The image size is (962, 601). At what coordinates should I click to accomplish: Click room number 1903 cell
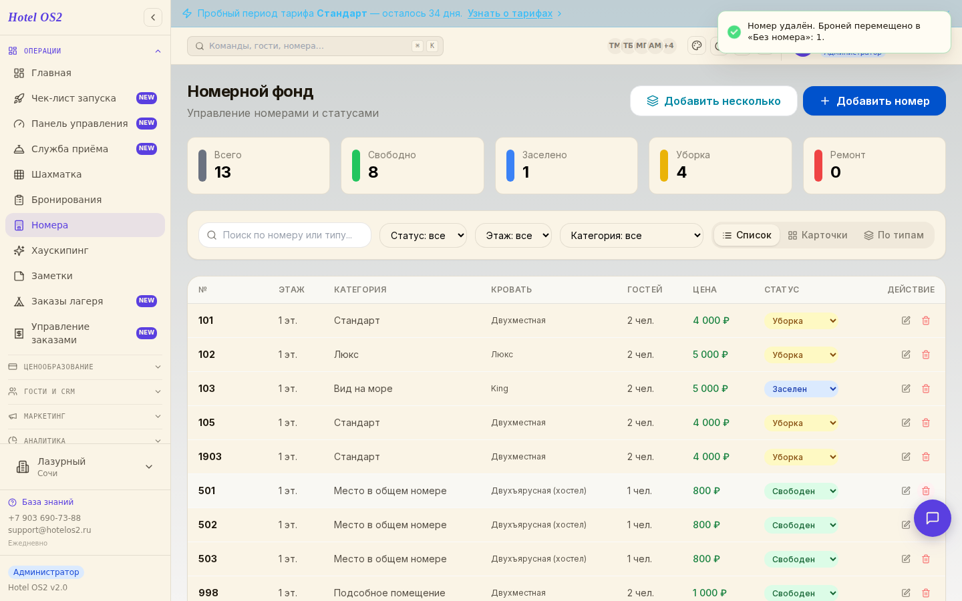click(210, 457)
